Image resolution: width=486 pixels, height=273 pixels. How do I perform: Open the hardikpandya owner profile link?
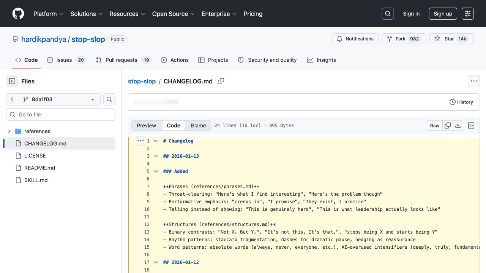pos(44,39)
